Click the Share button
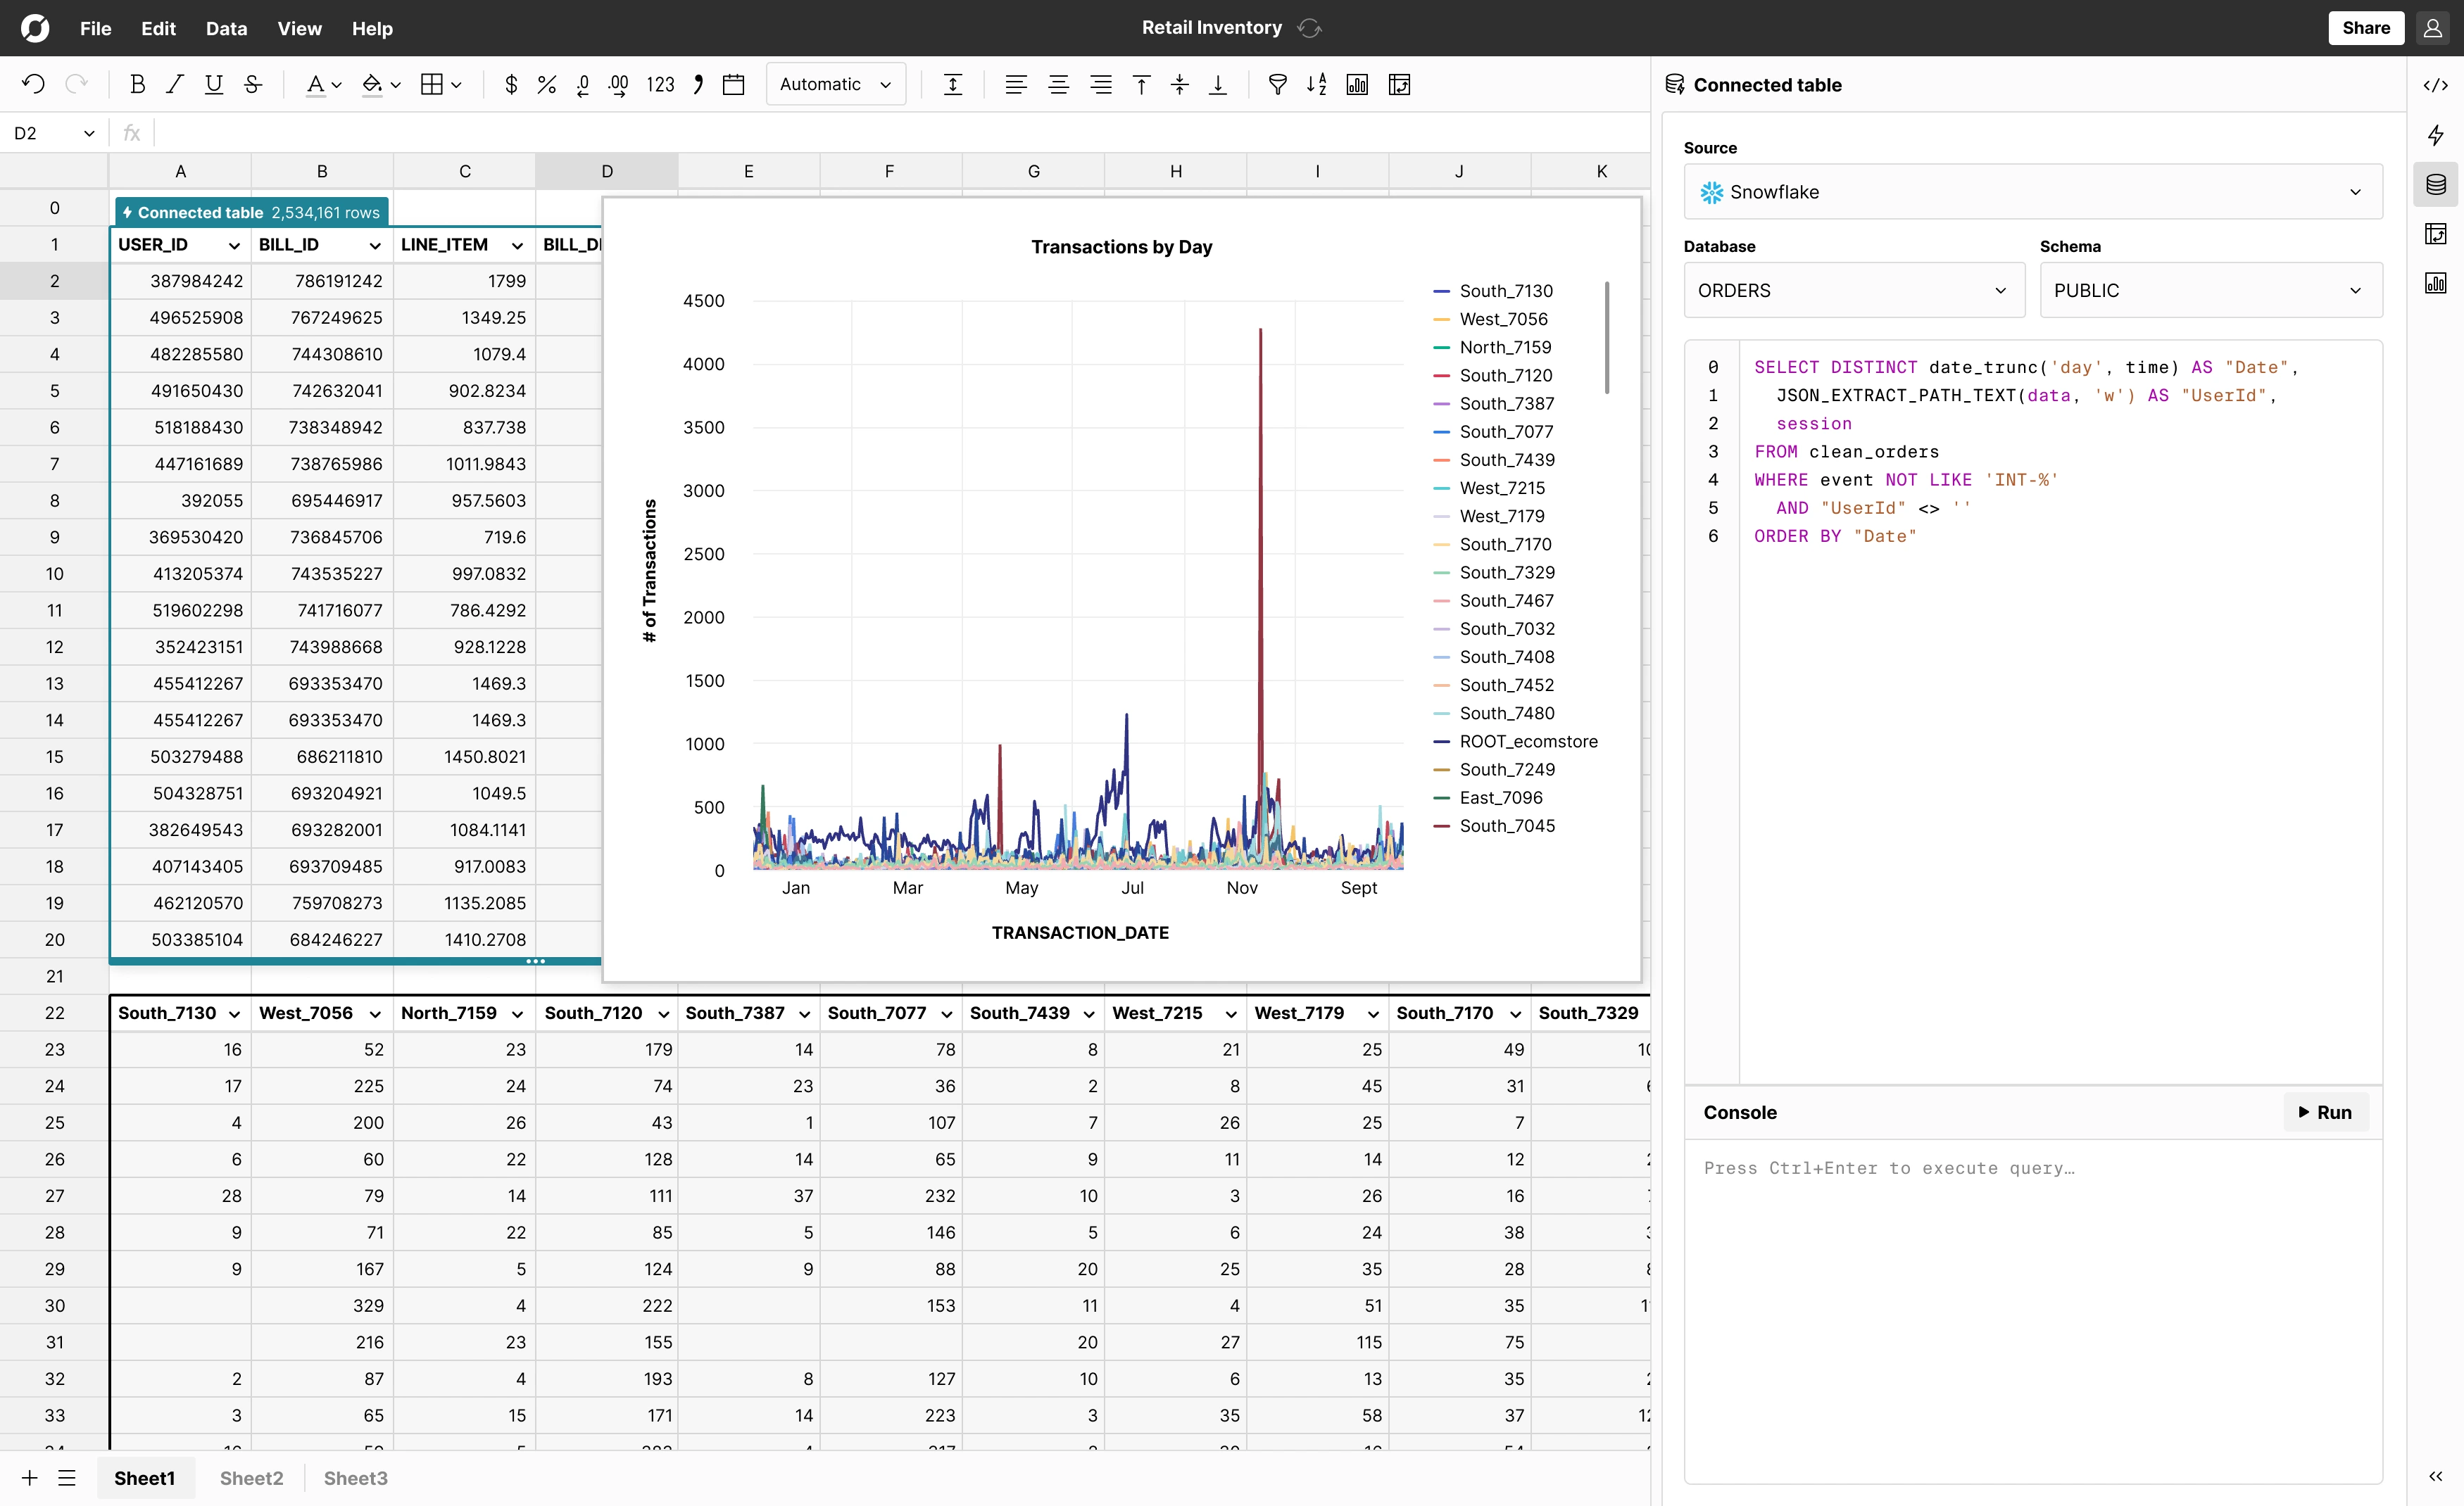Image resolution: width=2464 pixels, height=1506 pixels. pos(2365,28)
